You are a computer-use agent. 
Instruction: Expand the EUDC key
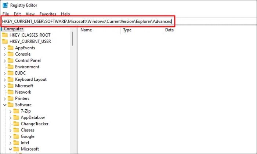[5, 74]
